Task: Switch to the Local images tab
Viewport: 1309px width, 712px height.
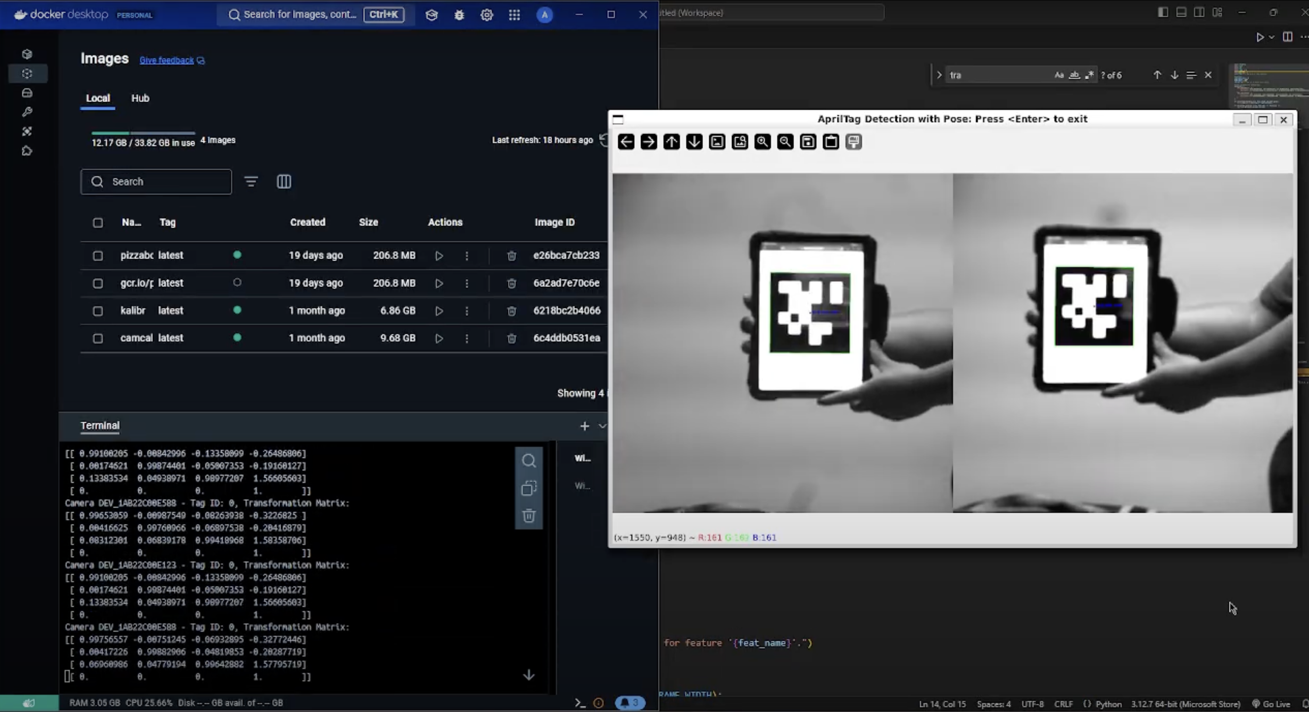Action: (x=98, y=98)
